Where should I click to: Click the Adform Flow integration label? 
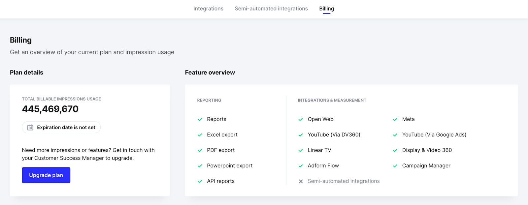point(323,166)
